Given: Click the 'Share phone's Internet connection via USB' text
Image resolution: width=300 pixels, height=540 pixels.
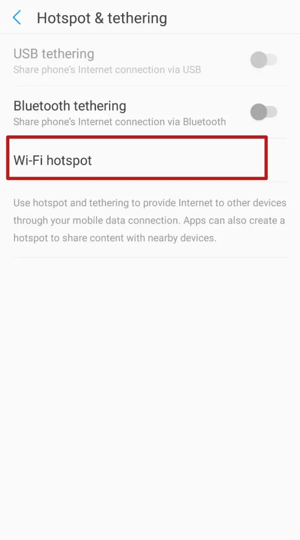Looking at the screenshot, I should (107, 70).
